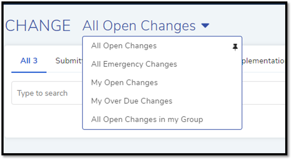The width and height of the screenshot is (292, 160).
Task: Show only overdue changes assigned to me
Action: coord(132,101)
